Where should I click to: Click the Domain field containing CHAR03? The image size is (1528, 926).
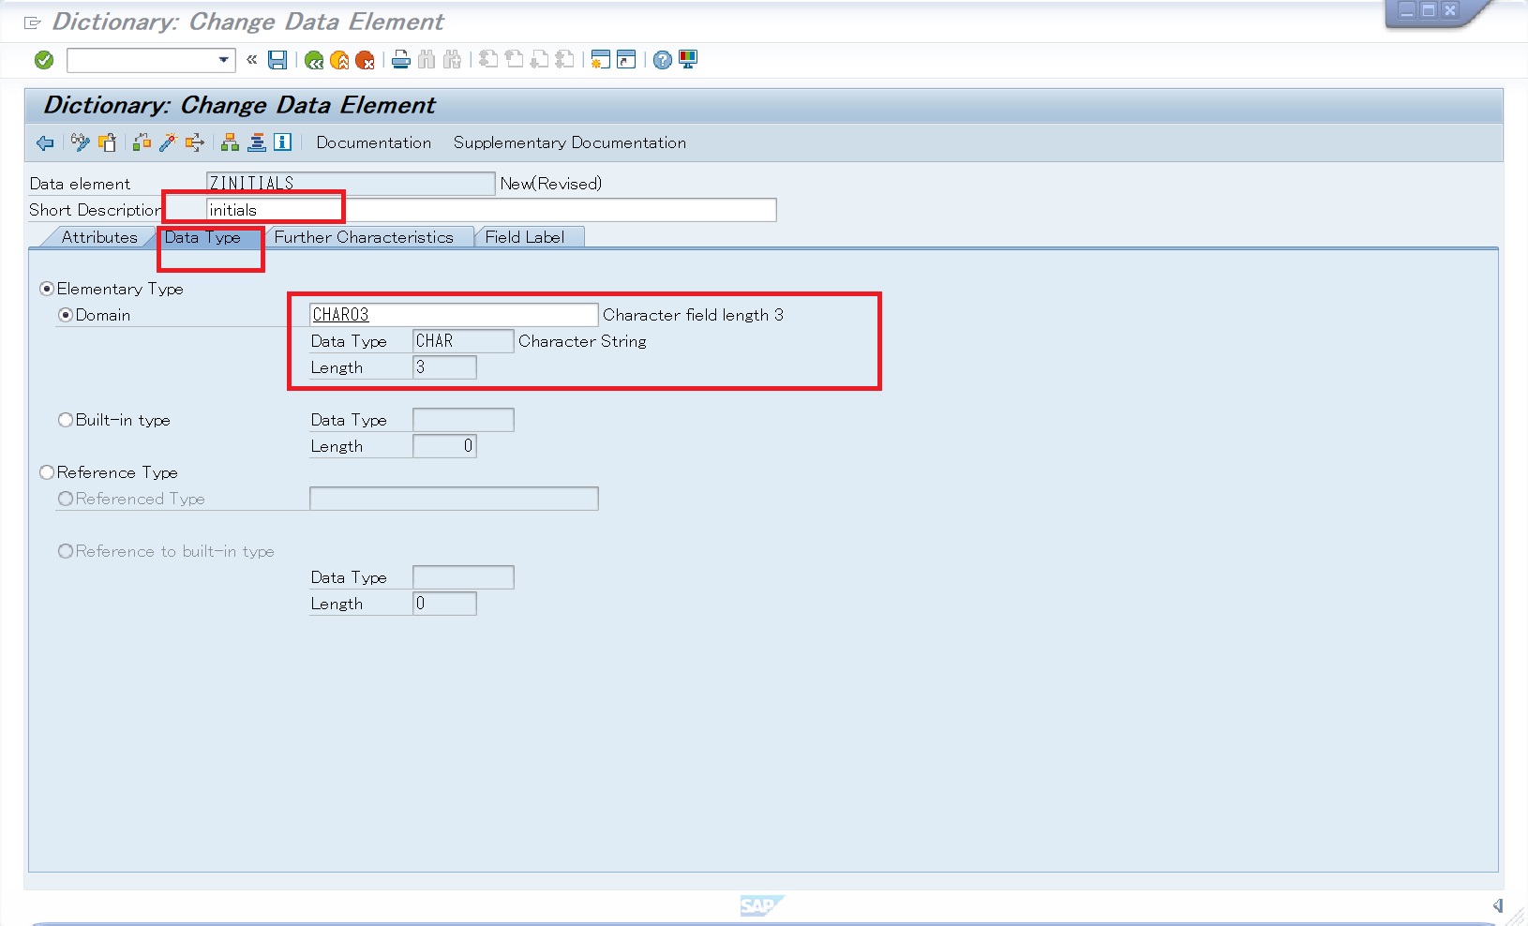454,315
